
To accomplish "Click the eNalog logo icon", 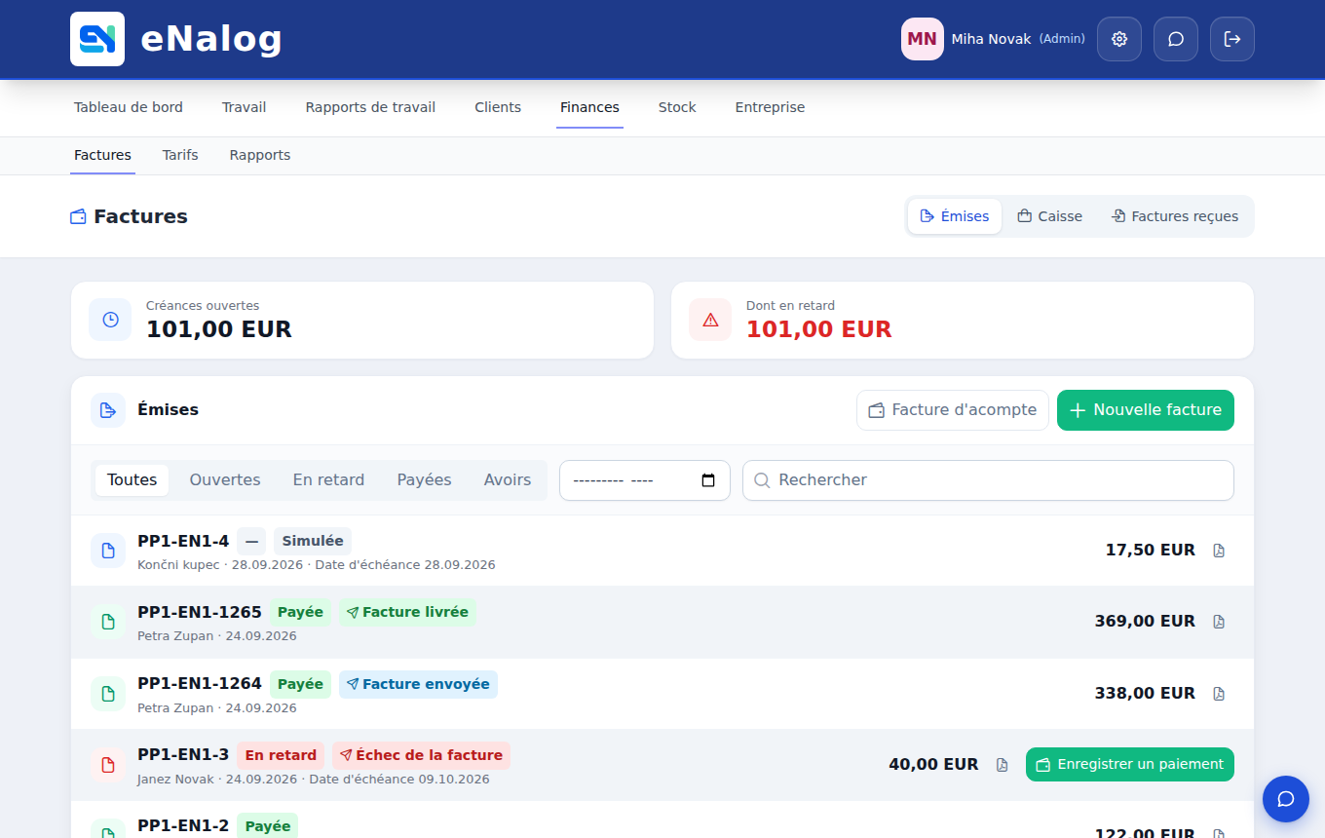I will click(x=97, y=39).
